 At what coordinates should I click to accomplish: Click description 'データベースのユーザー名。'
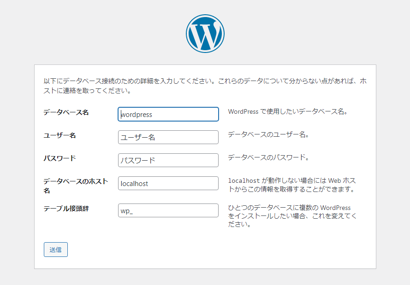click(268, 134)
